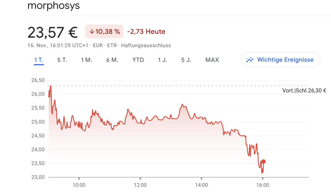
Task: Click the 14:00 tick on the time axis
Action: 201,185
